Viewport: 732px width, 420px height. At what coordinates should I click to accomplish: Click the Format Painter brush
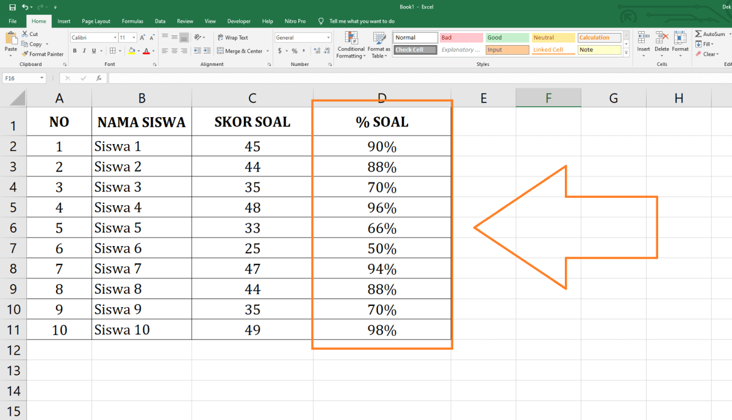click(x=25, y=54)
